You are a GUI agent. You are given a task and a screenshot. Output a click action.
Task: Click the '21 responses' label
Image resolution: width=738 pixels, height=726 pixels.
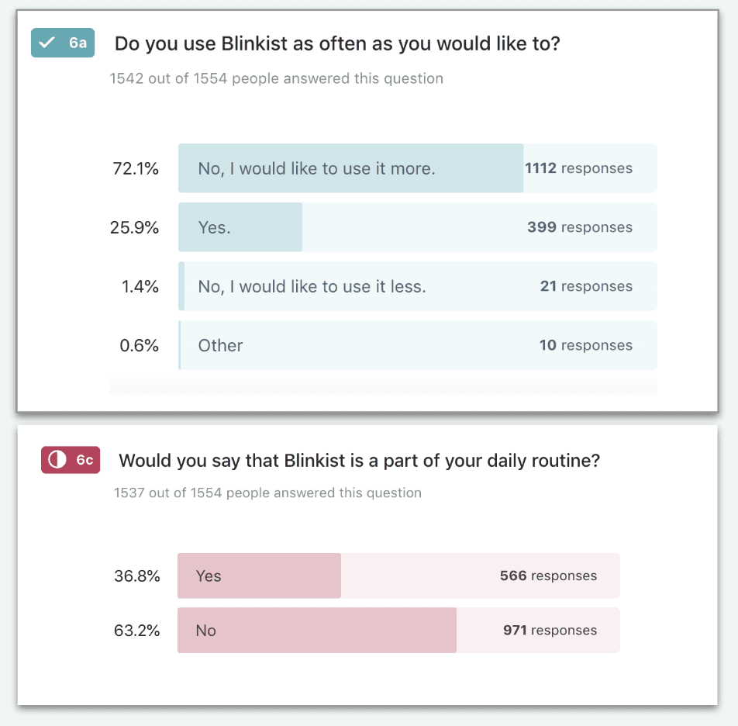586,286
